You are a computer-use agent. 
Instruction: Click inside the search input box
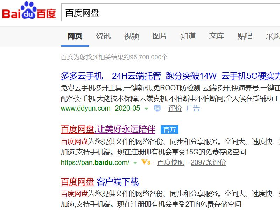click(x=140, y=13)
